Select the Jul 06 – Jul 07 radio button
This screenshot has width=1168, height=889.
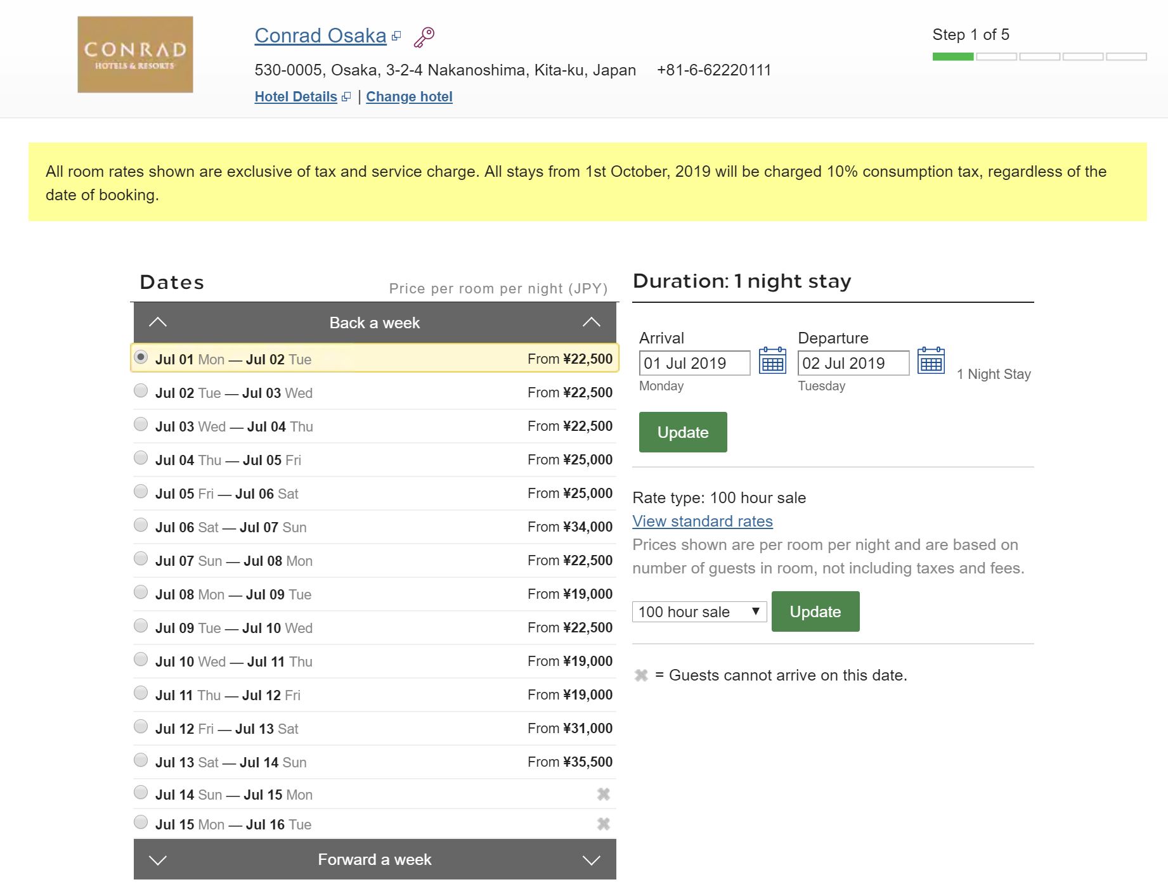141,525
